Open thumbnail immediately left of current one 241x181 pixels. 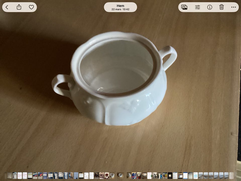click(x=112, y=175)
